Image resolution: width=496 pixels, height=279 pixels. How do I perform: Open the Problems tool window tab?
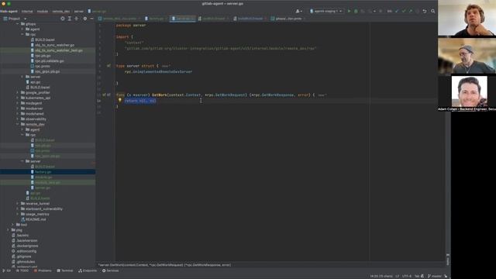pyautogui.click(x=43, y=270)
